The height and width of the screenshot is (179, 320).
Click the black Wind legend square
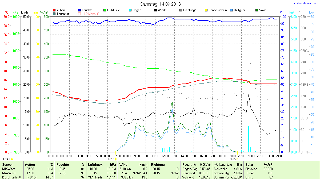155,10
